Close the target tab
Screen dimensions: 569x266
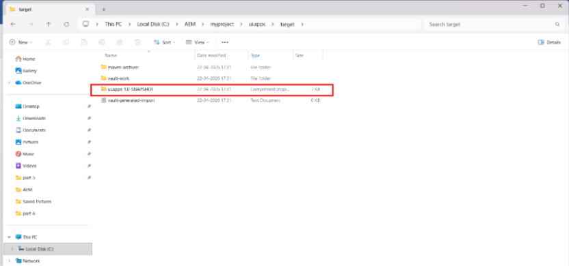coord(87,10)
